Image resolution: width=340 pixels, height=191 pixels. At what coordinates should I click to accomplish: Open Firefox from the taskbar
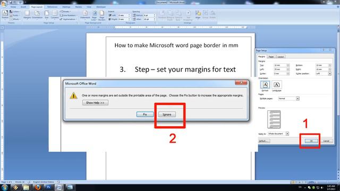point(38,187)
